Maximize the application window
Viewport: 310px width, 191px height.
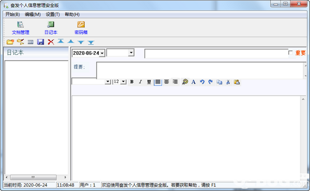click(x=286, y=4)
